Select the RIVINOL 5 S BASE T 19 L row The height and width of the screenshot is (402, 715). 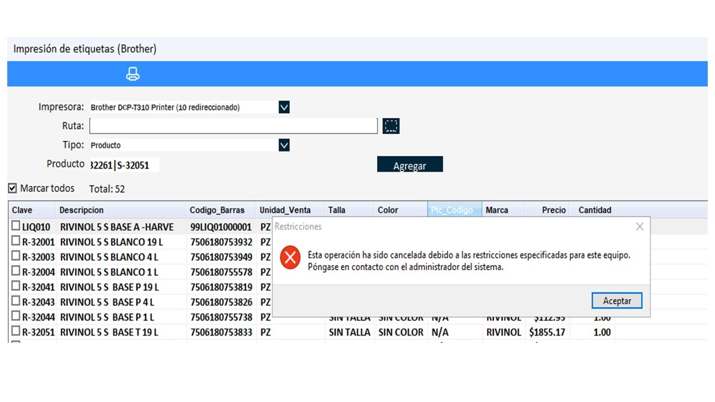[109, 332]
